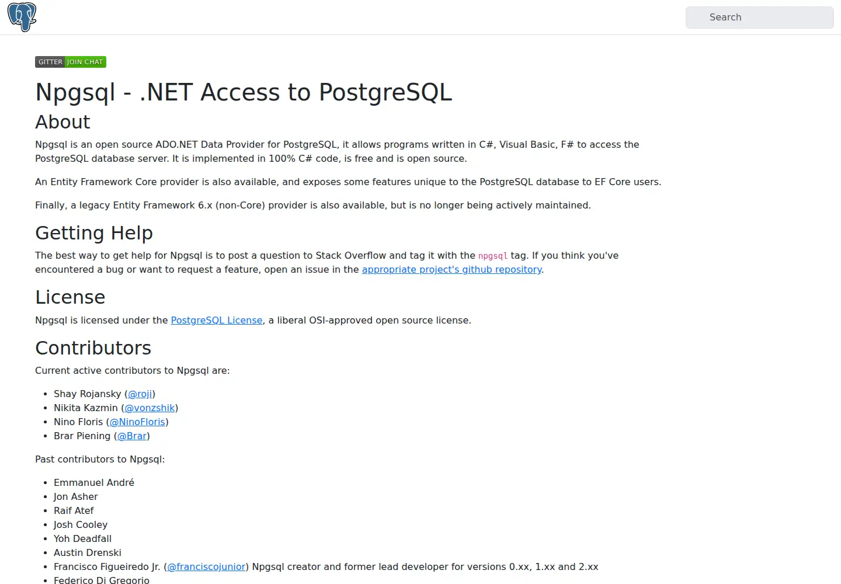Click the PostgreSQL elephant logo
This screenshot has width=841, height=584.
click(x=22, y=17)
